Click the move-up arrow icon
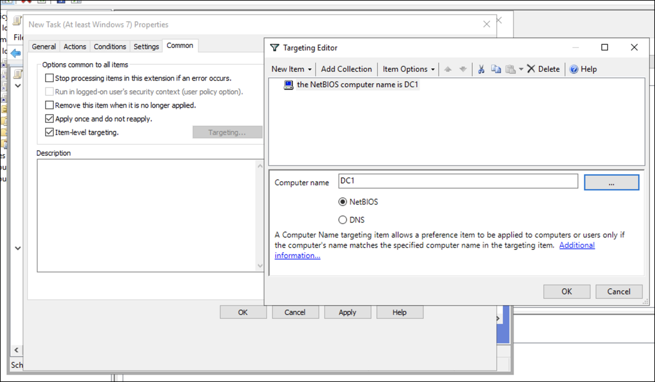 pos(447,69)
